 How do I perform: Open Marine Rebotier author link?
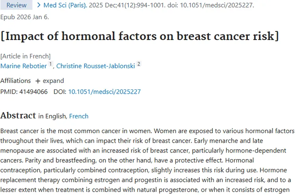click(24, 66)
